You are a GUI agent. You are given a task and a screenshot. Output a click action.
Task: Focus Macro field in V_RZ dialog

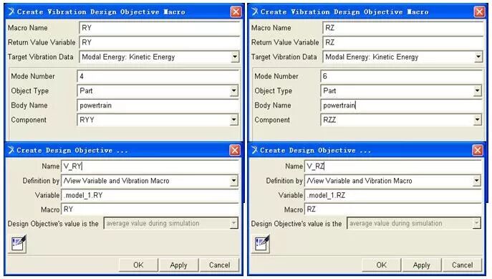(x=393, y=209)
